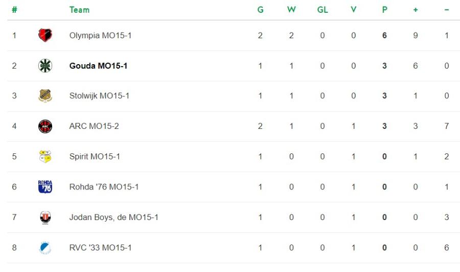Screen dimensions: 460x272
Task: Select the Spirit MO15-1 team name
Action: point(95,156)
